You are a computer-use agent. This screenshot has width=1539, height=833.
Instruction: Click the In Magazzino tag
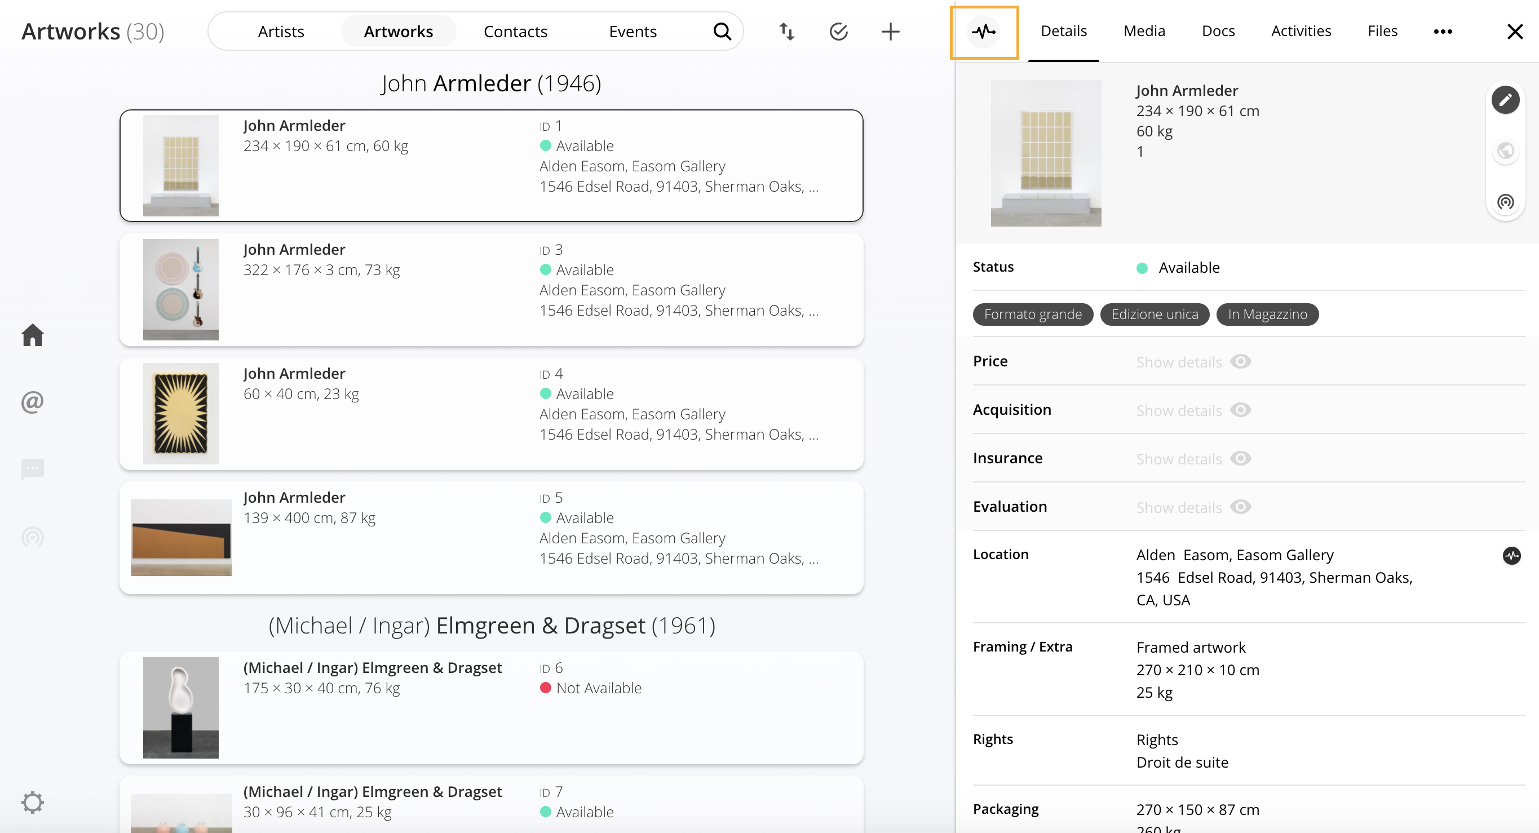(x=1267, y=314)
